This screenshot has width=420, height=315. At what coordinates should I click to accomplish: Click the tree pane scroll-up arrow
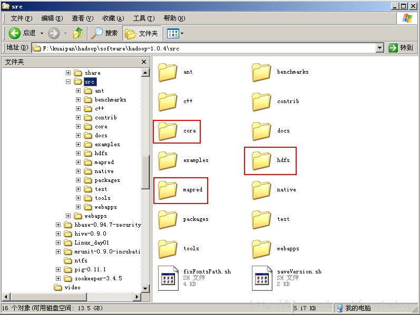(x=145, y=73)
